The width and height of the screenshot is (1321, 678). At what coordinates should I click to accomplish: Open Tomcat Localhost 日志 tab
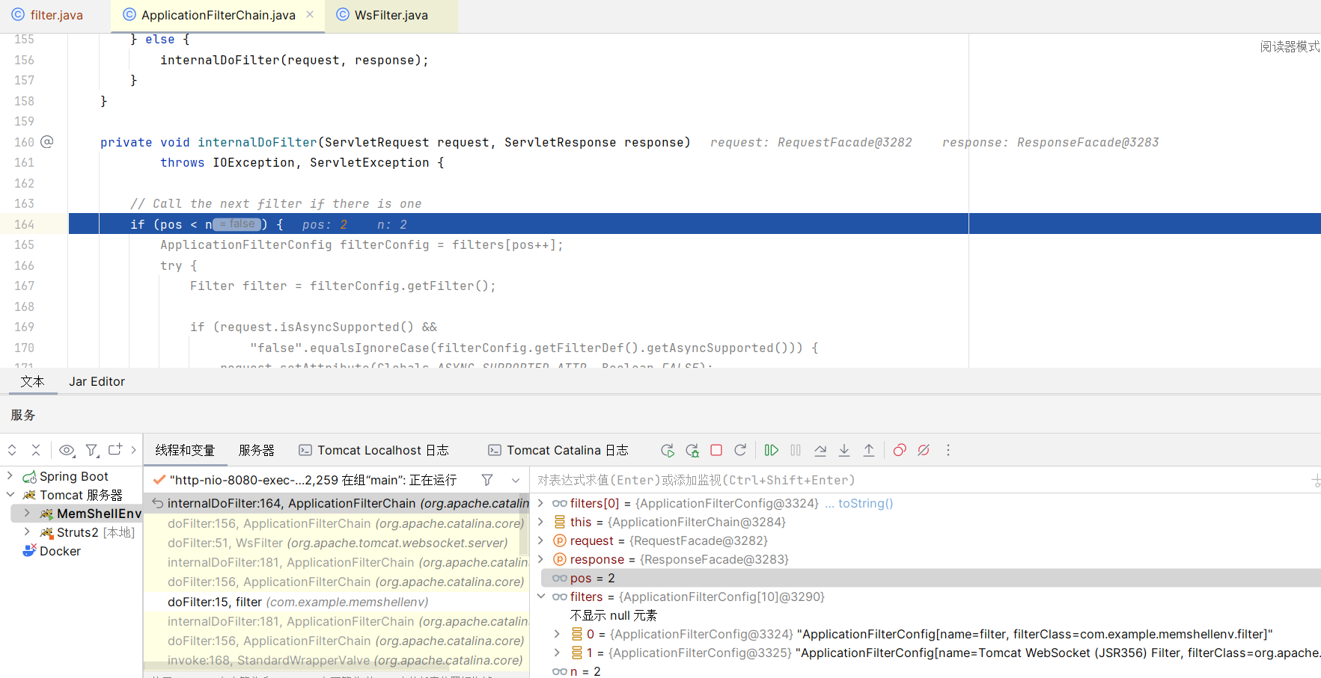coord(373,450)
